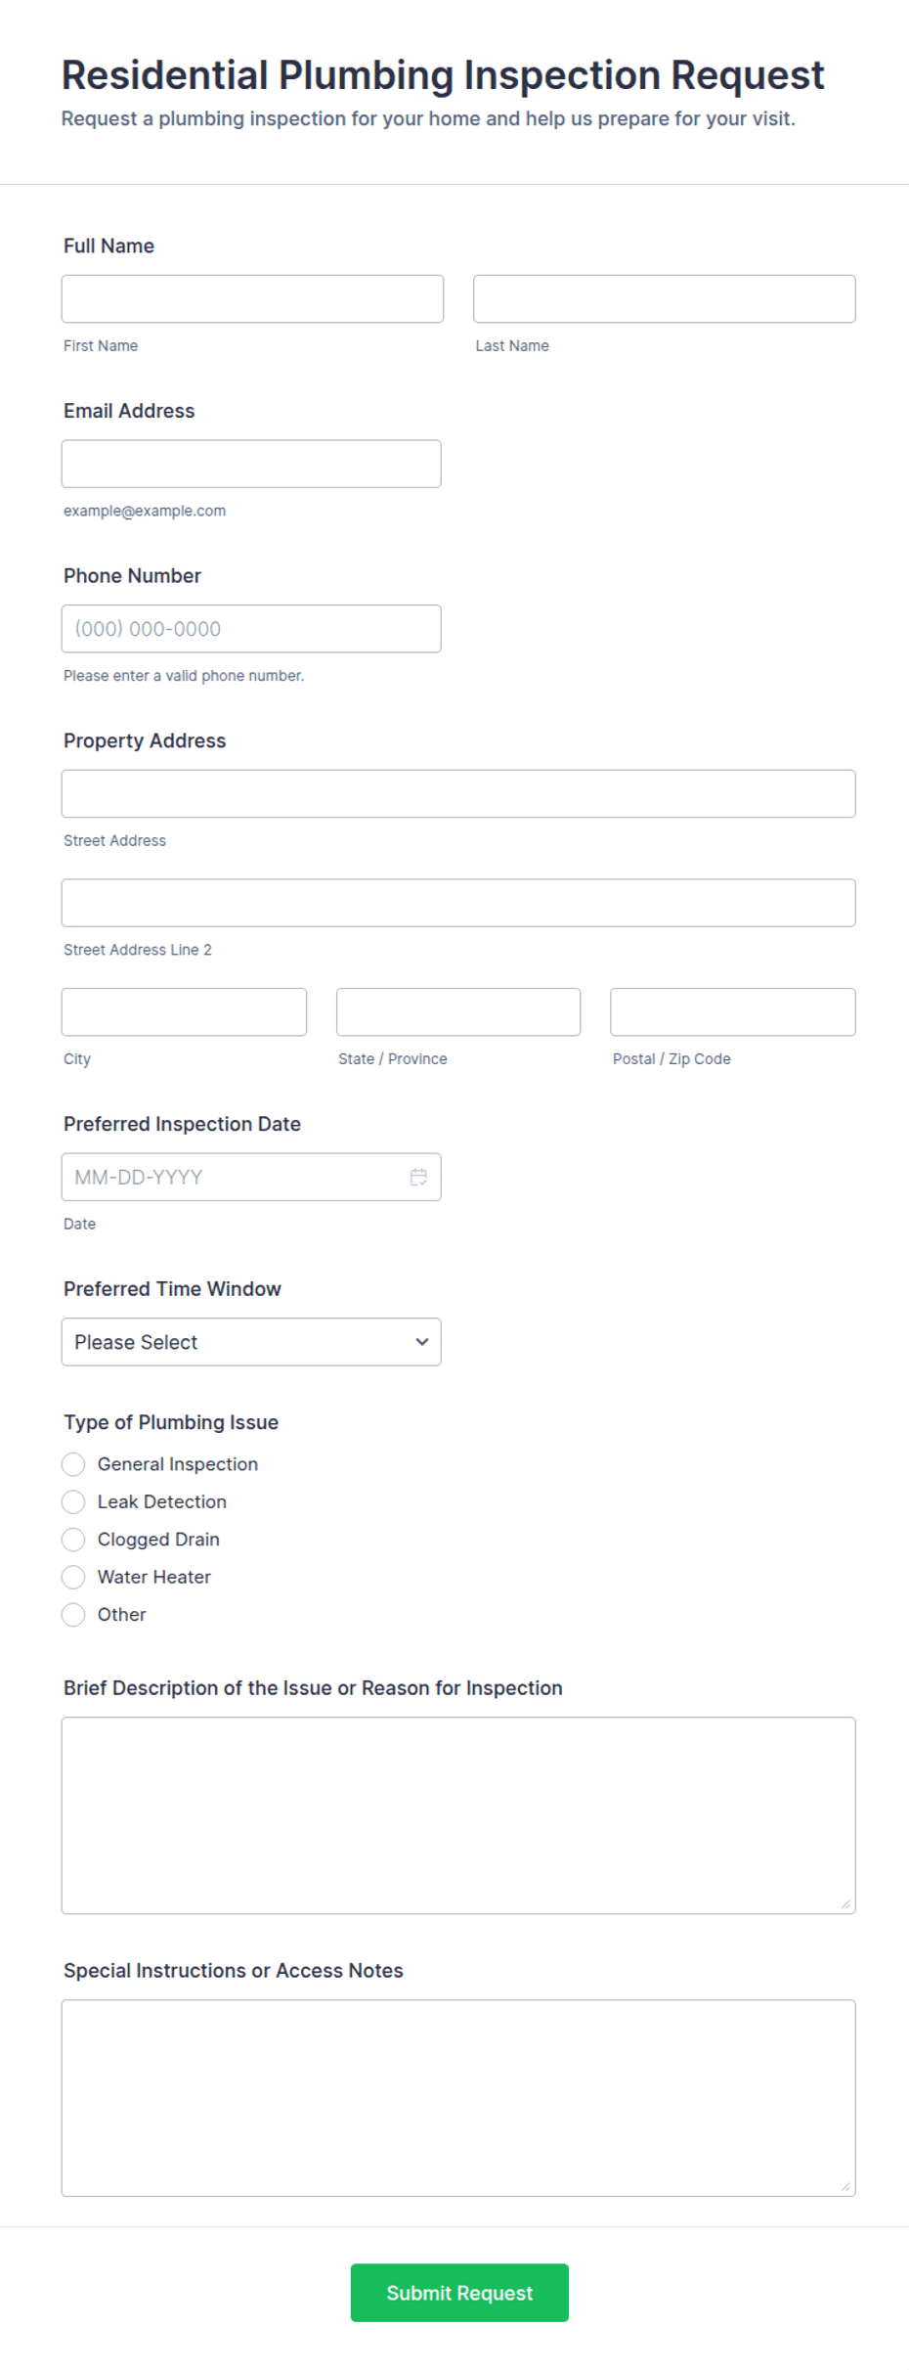Screen dimensions: 909x2370
Task: Click the Street Address field
Action: (458, 794)
